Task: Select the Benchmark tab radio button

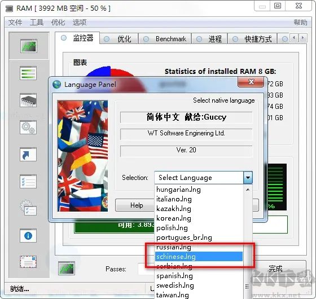Action: click(x=146, y=39)
